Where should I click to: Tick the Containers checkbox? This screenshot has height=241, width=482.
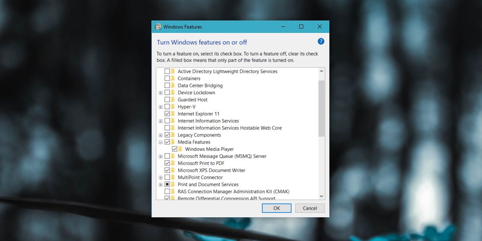(167, 78)
